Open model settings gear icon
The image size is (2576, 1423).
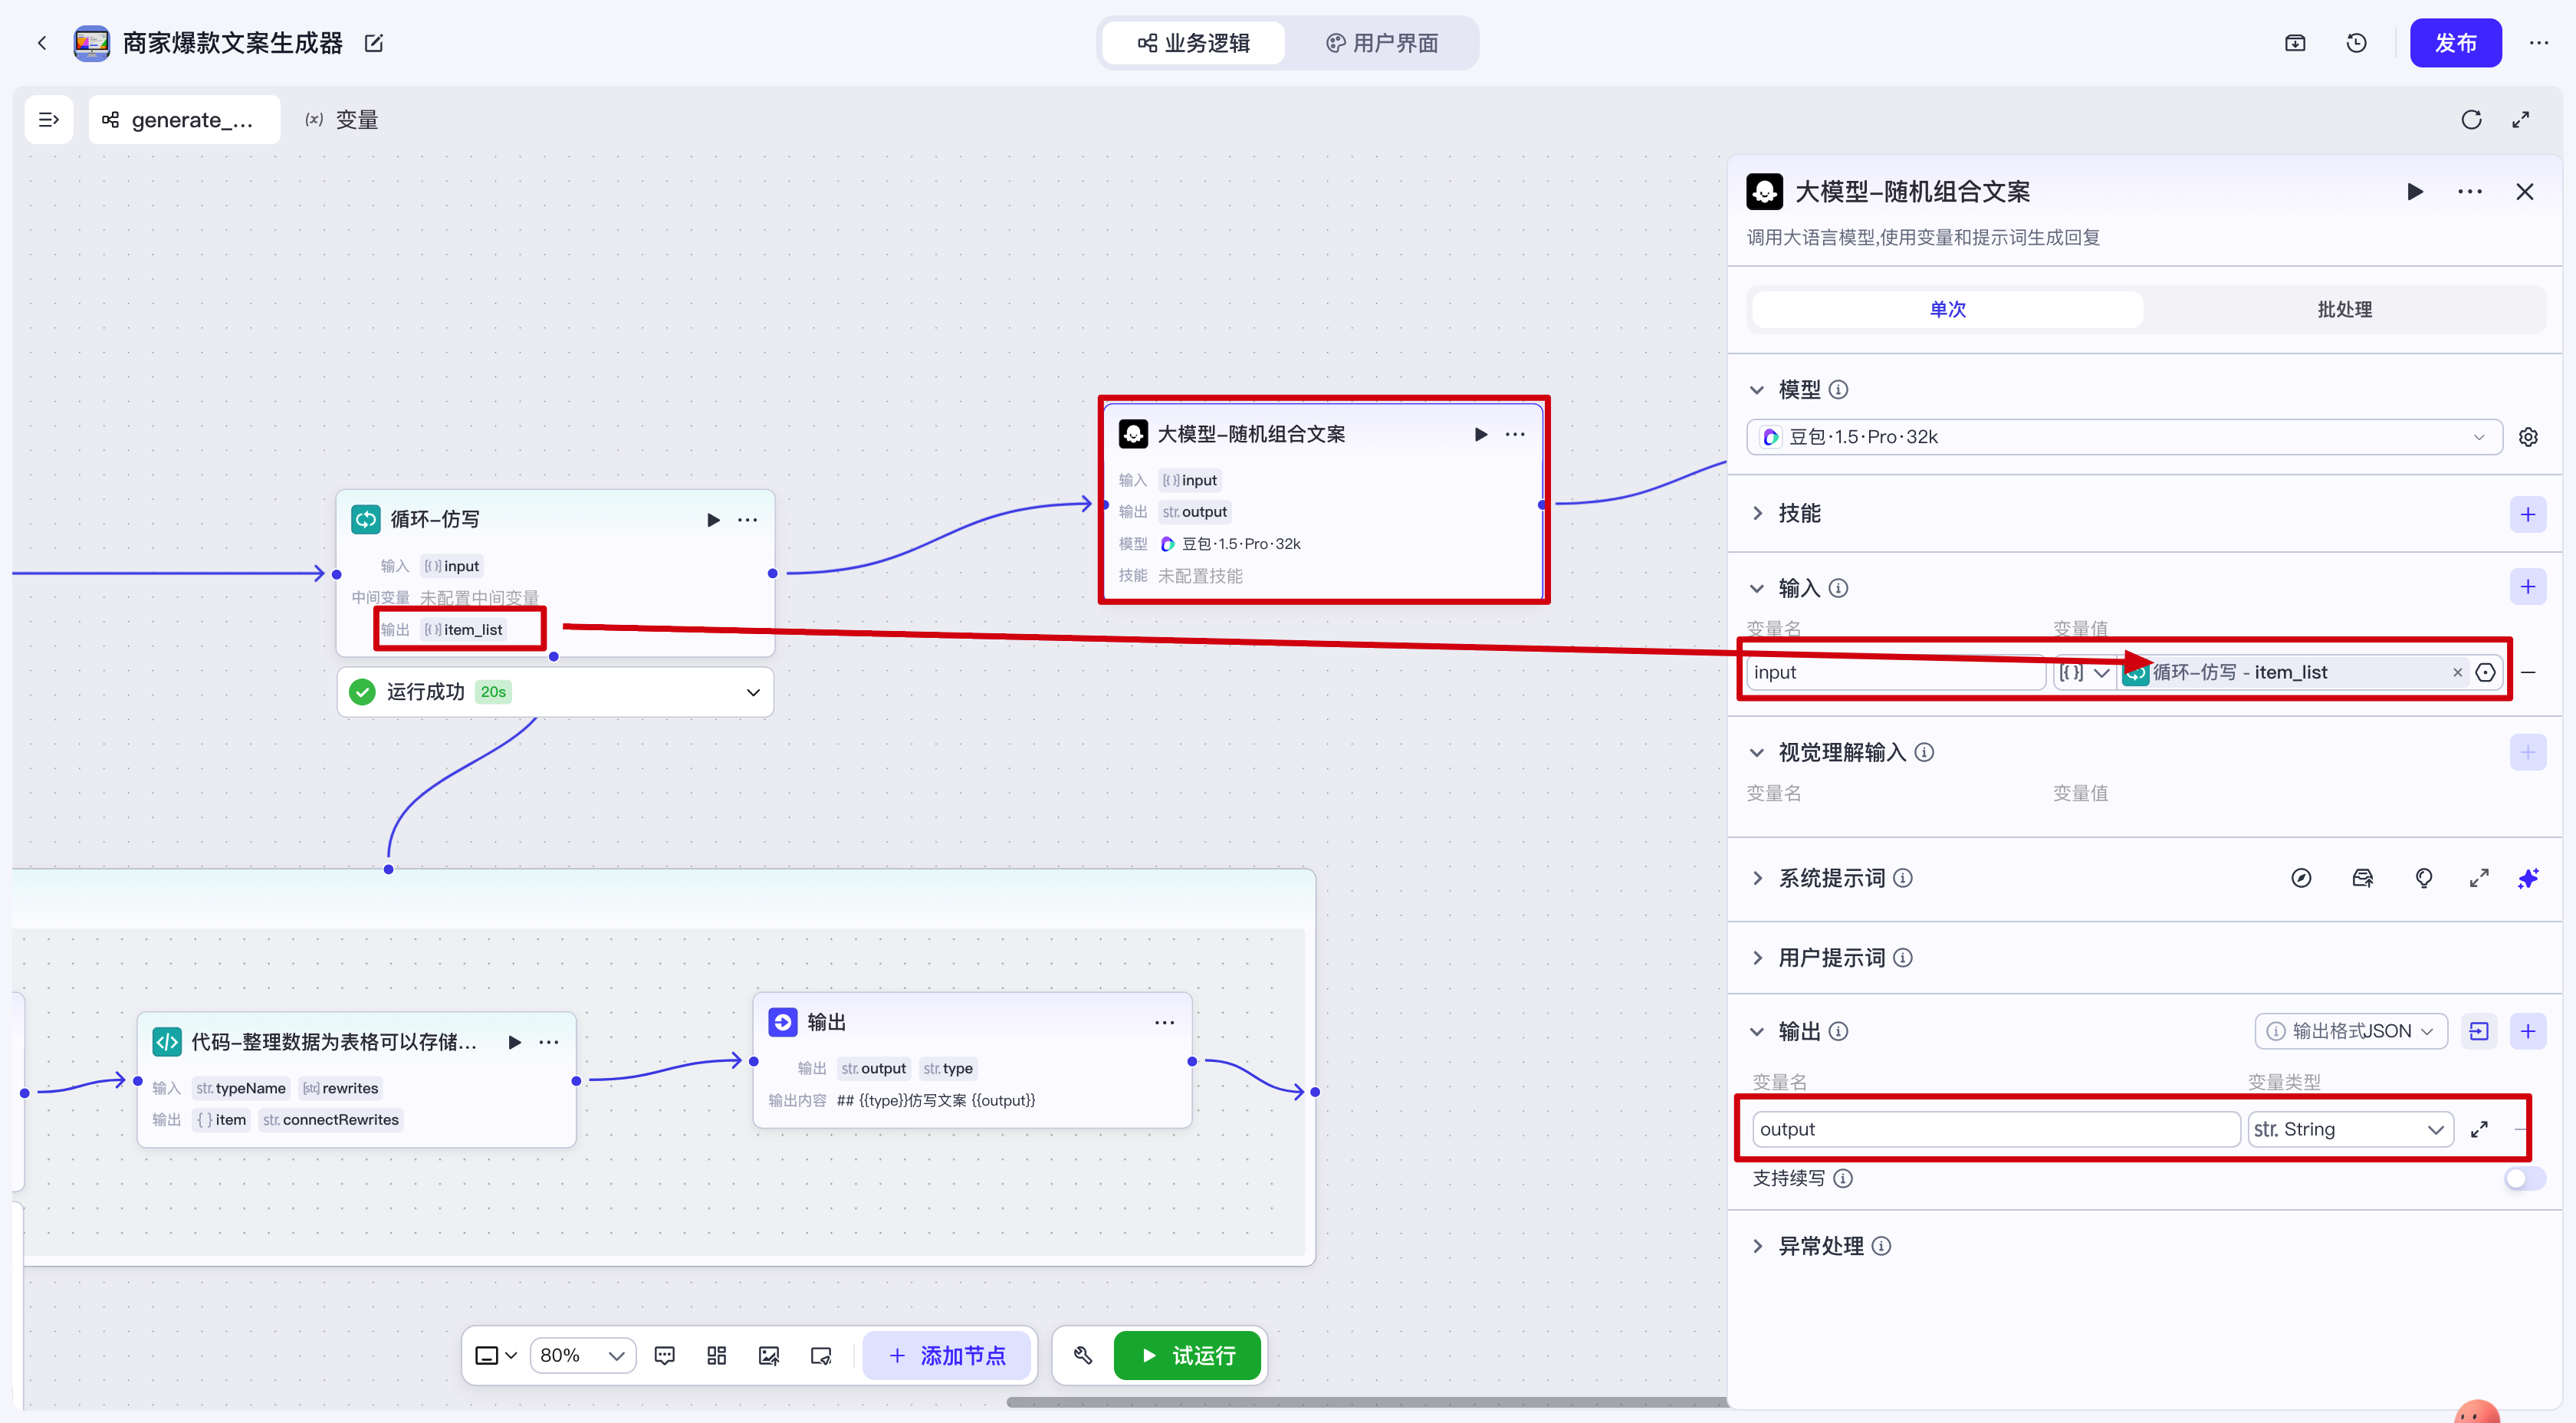[2527, 437]
